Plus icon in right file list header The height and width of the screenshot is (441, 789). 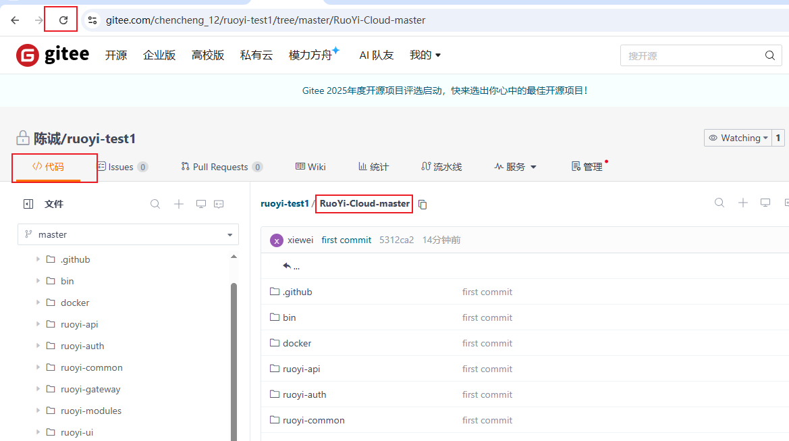coord(742,203)
